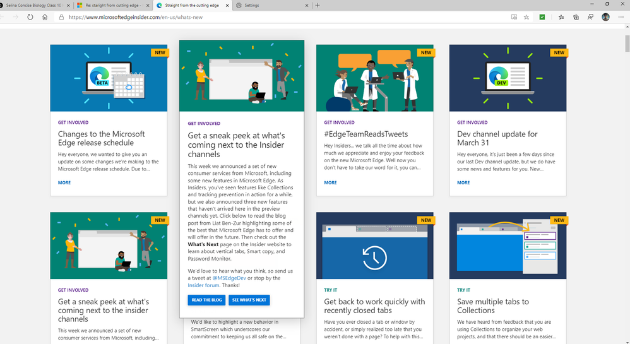This screenshot has width=630, height=344.
Task: Open the immersive reader icon in address bar
Action: point(514,17)
